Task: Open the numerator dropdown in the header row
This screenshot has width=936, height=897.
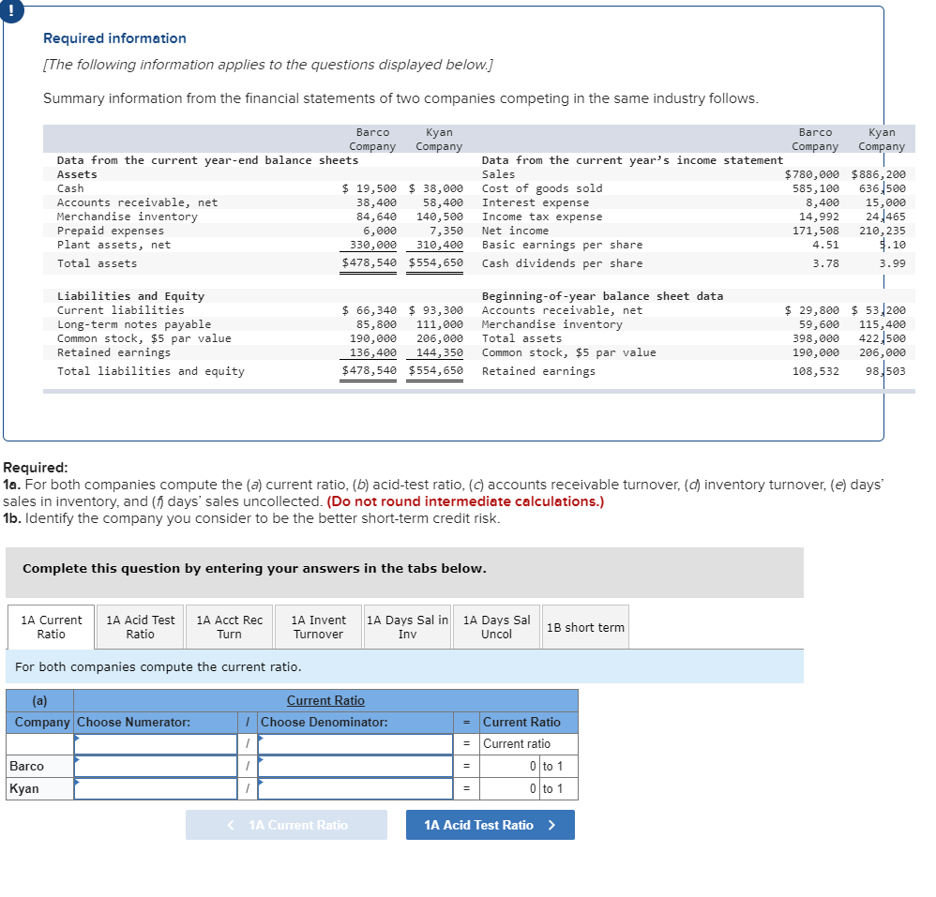Action: pos(156,743)
